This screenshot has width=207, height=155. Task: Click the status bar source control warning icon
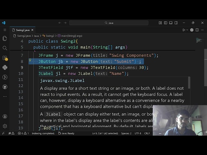tap(12, 133)
